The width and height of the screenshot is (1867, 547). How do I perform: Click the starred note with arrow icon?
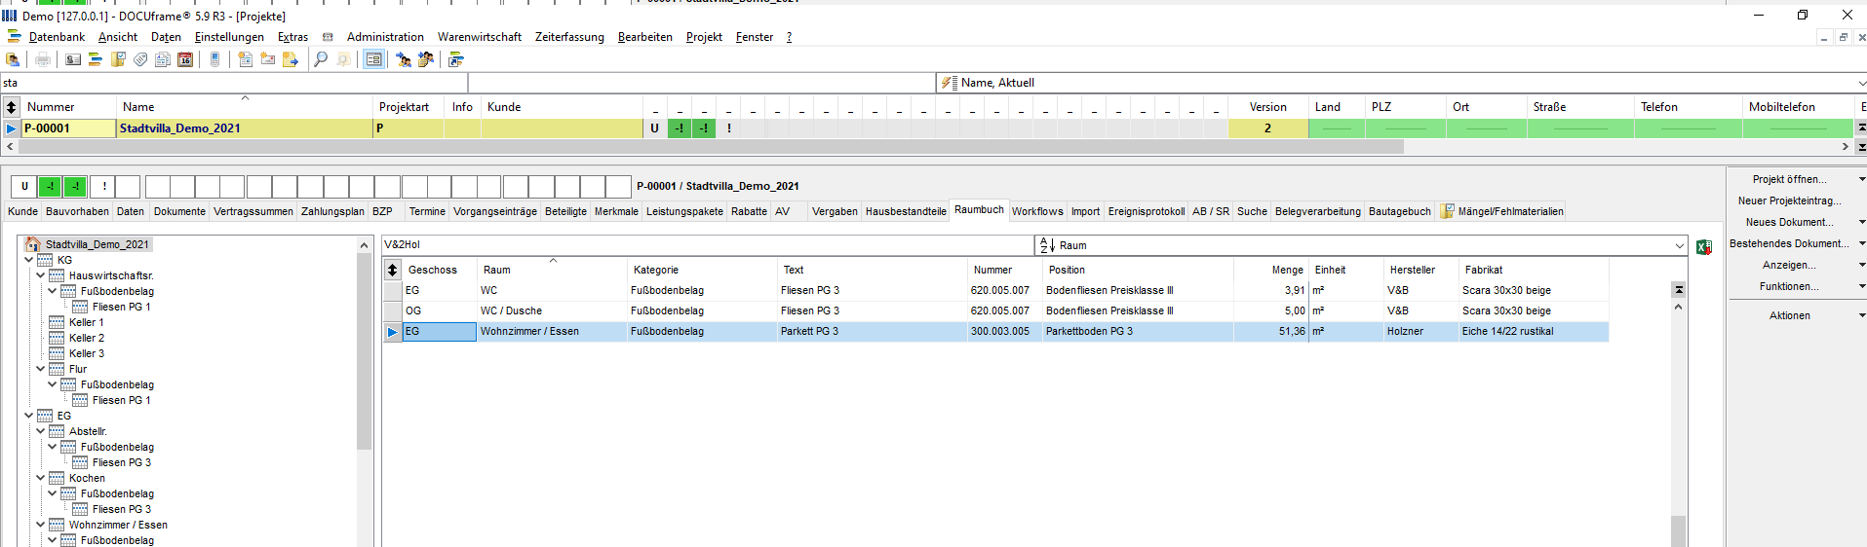tap(290, 59)
